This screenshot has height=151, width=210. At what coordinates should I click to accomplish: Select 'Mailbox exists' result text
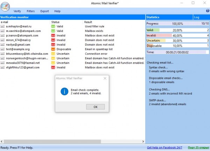(x=94, y=31)
